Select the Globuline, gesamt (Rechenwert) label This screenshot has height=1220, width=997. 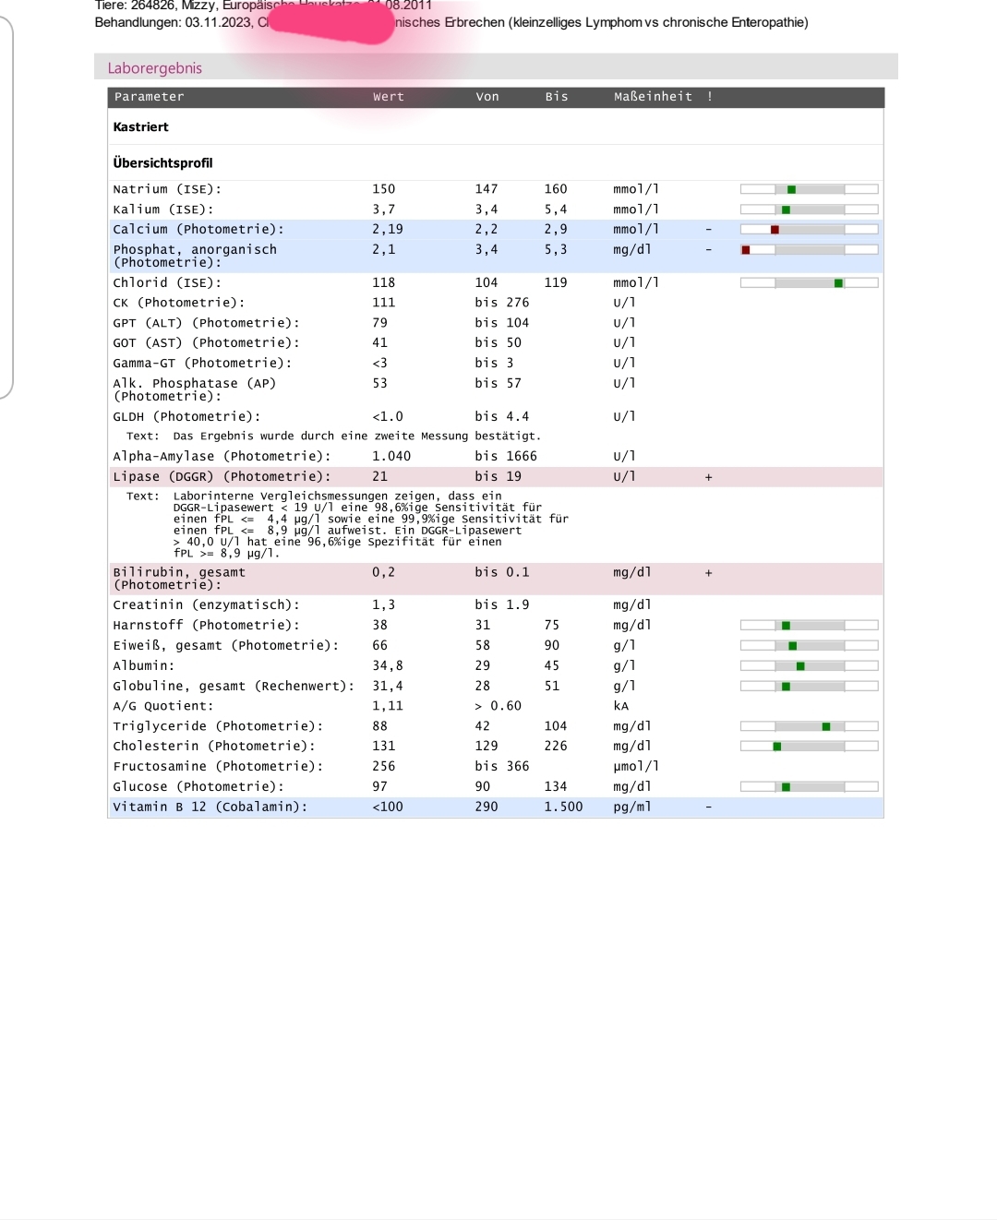pos(234,687)
